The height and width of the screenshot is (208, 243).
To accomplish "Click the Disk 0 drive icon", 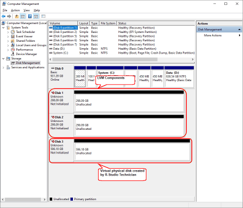I will 53,68.
